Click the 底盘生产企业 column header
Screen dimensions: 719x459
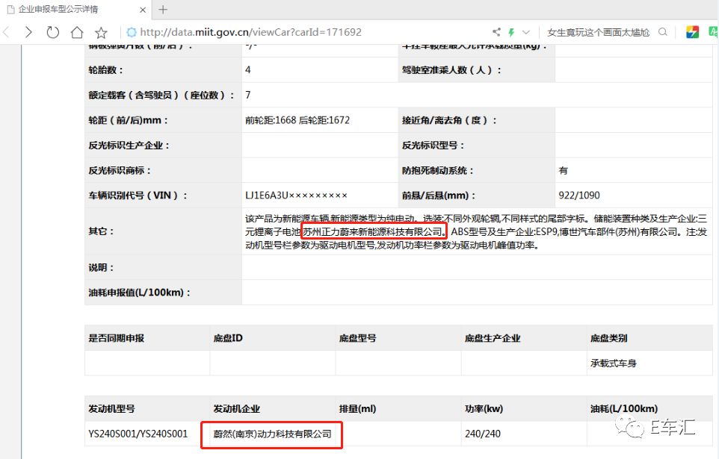pos(493,339)
